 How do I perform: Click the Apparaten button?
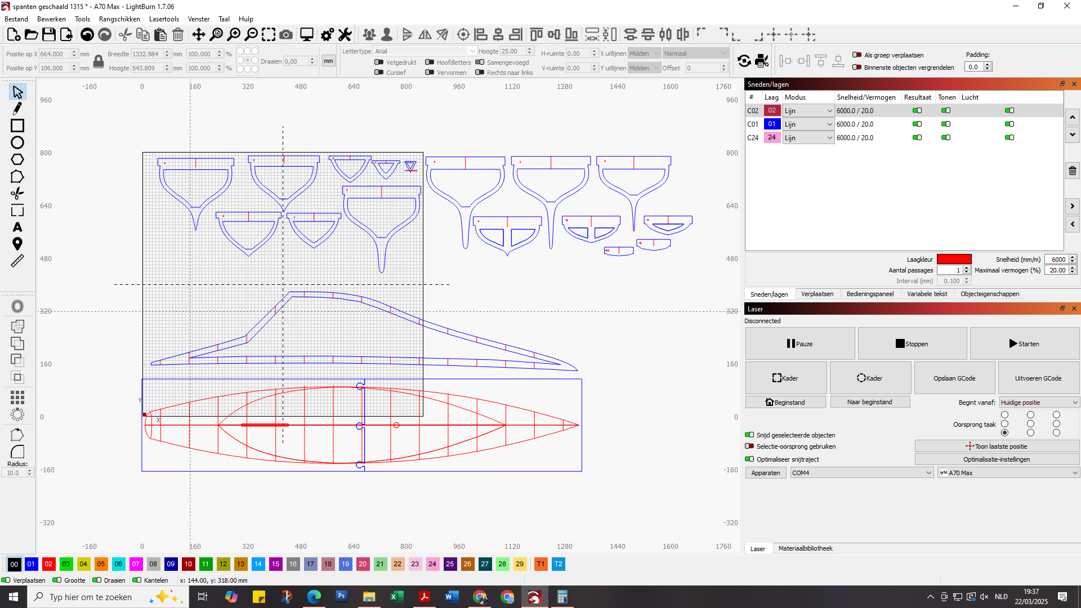[766, 473]
